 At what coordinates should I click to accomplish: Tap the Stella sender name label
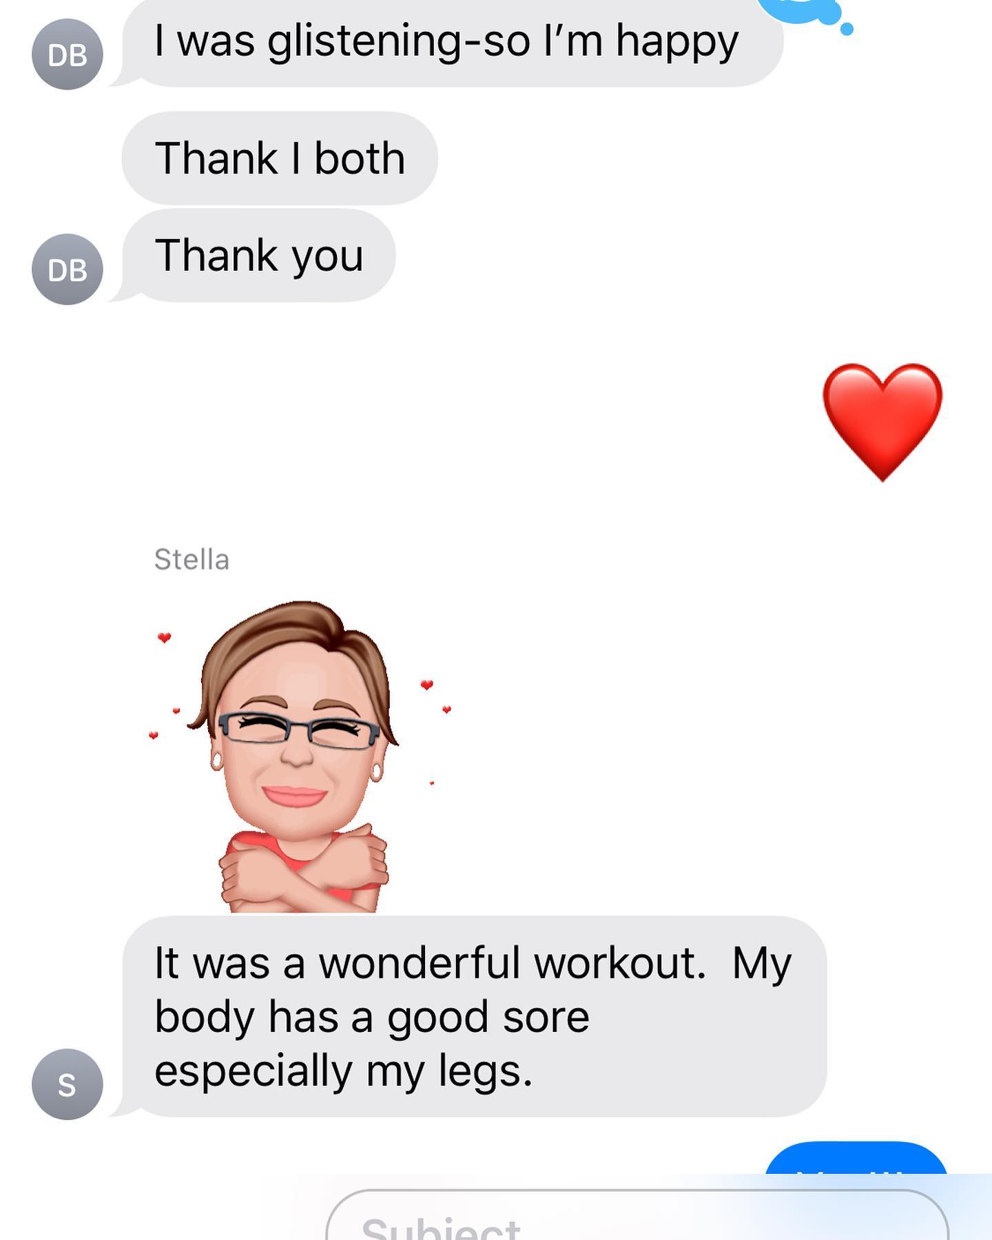coord(192,559)
